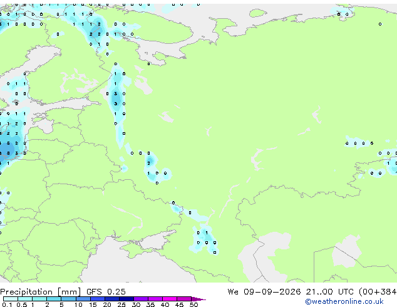Screen dimensions: 397x307
Task: Select the "10" legend scale label
Action: point(78,304)
